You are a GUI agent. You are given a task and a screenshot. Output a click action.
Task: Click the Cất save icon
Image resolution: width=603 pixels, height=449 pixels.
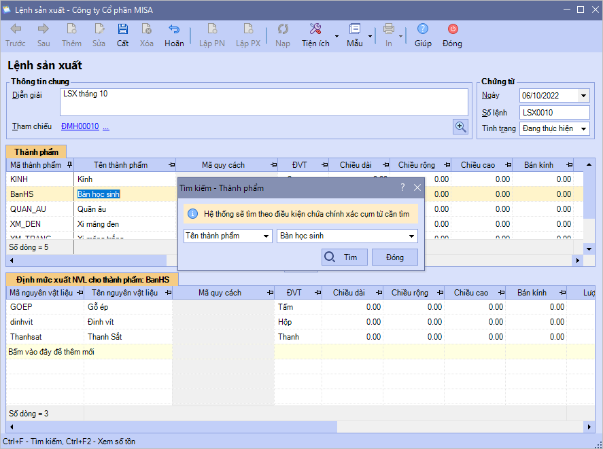[x=122, y=29]
